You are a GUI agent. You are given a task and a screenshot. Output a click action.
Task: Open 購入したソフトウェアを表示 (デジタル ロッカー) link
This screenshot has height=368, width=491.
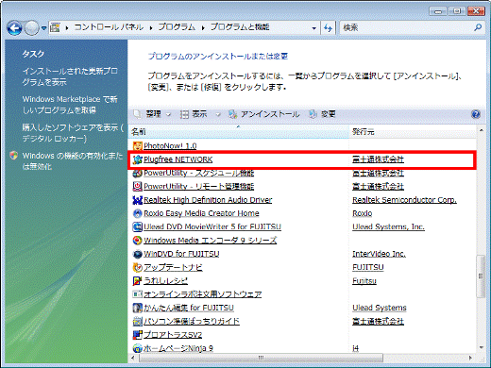73,133
